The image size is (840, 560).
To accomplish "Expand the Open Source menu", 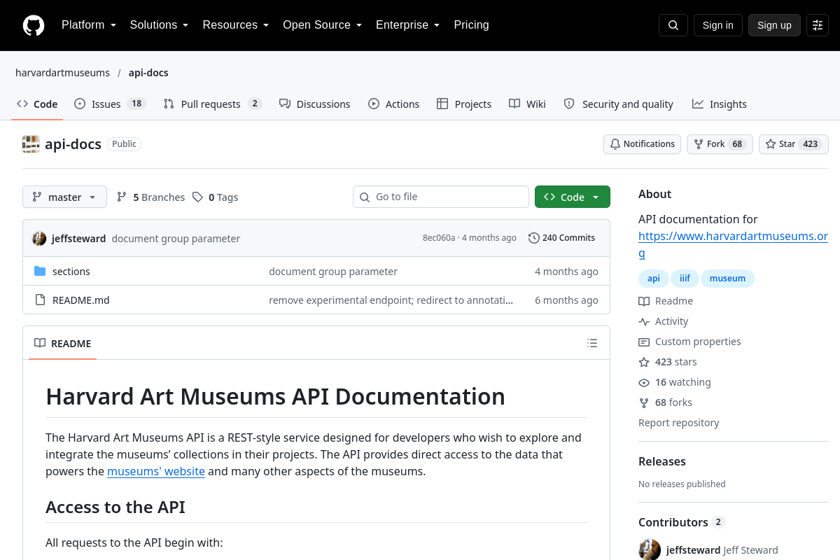I will (x=323, y=25).
